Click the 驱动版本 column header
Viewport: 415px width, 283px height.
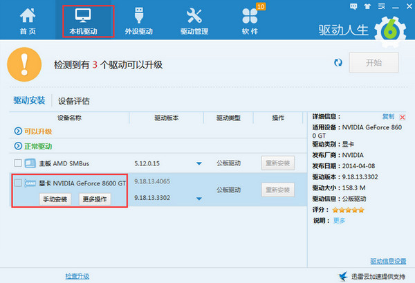[167, 118]
